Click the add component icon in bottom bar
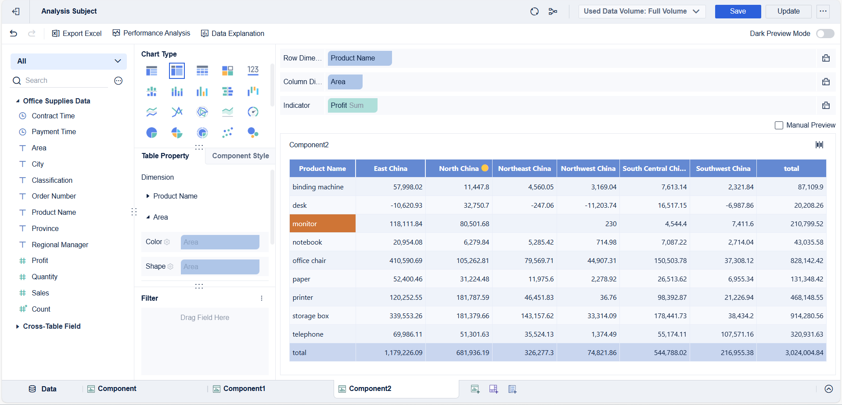The height and width of the screenshot is (405, 842). click(x=475, y=389)
